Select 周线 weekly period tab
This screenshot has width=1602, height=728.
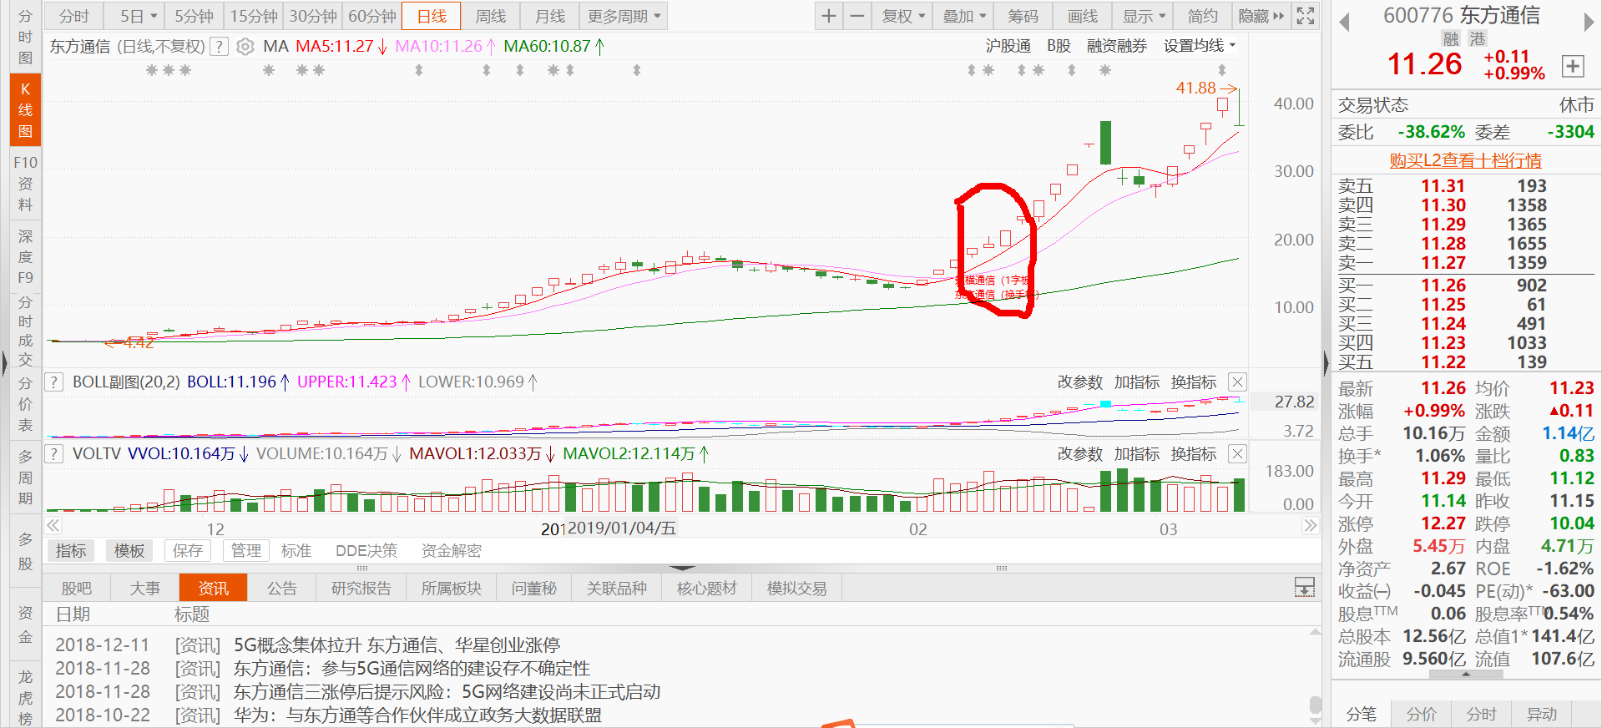pos(490,16)
